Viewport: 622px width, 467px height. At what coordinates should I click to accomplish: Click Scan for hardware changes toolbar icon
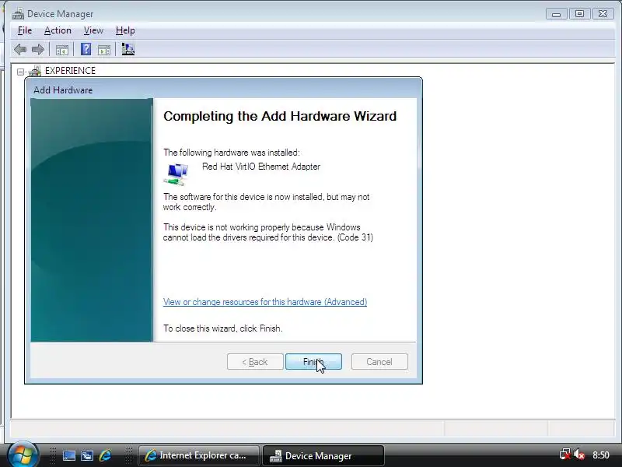coord(128,49)
